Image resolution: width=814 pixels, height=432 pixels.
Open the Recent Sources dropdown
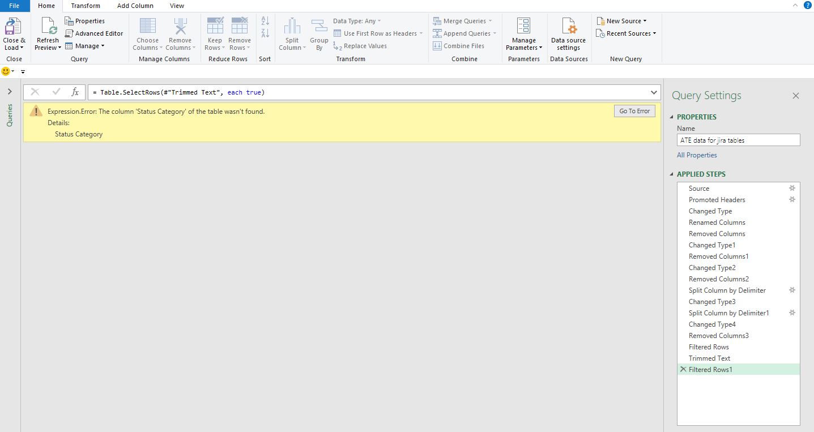click(626, 33)
